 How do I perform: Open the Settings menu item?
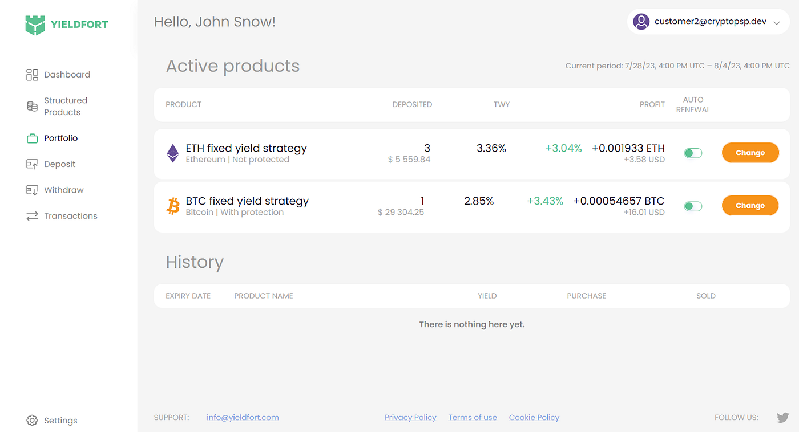pyautogui.click(x=60, y=421)
